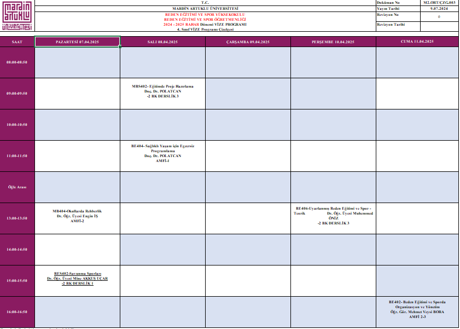Select the revision number value '0'

coord(439,17)
